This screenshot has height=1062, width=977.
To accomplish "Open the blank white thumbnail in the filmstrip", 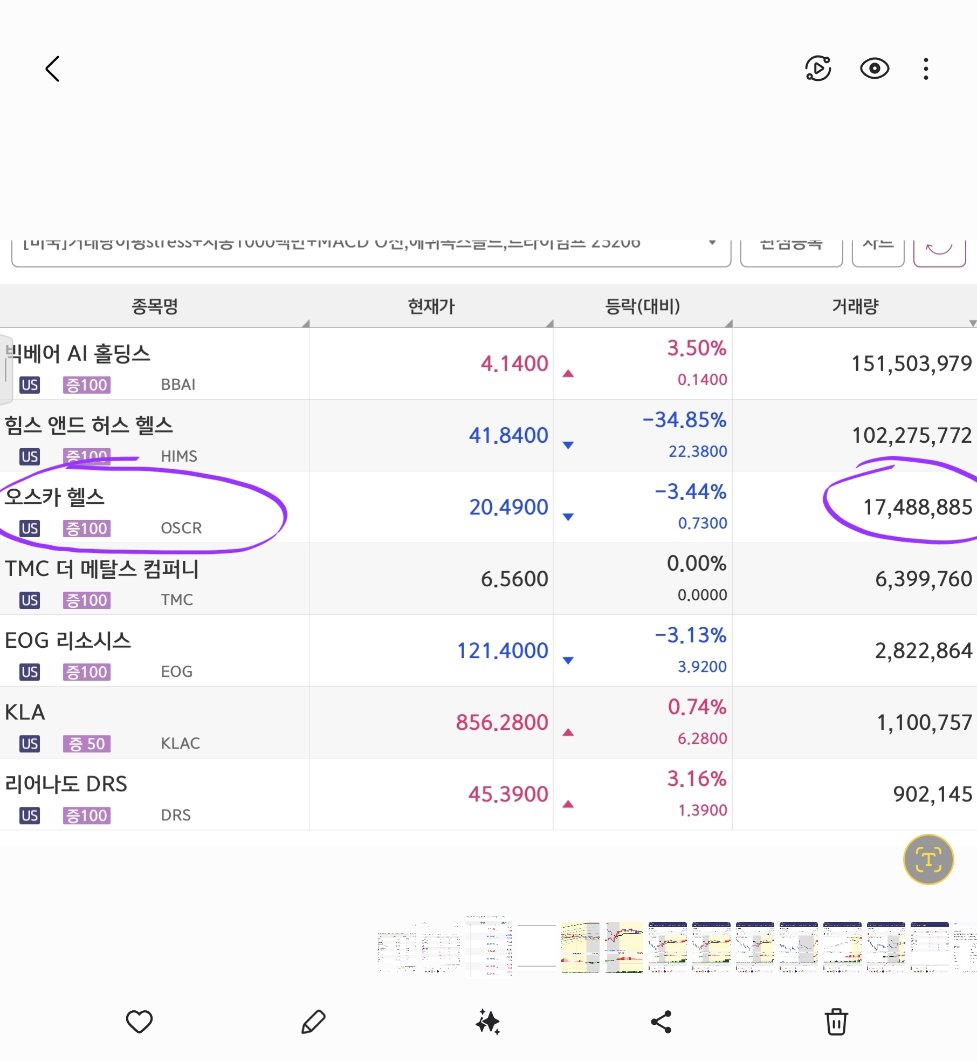I will 536,947.
